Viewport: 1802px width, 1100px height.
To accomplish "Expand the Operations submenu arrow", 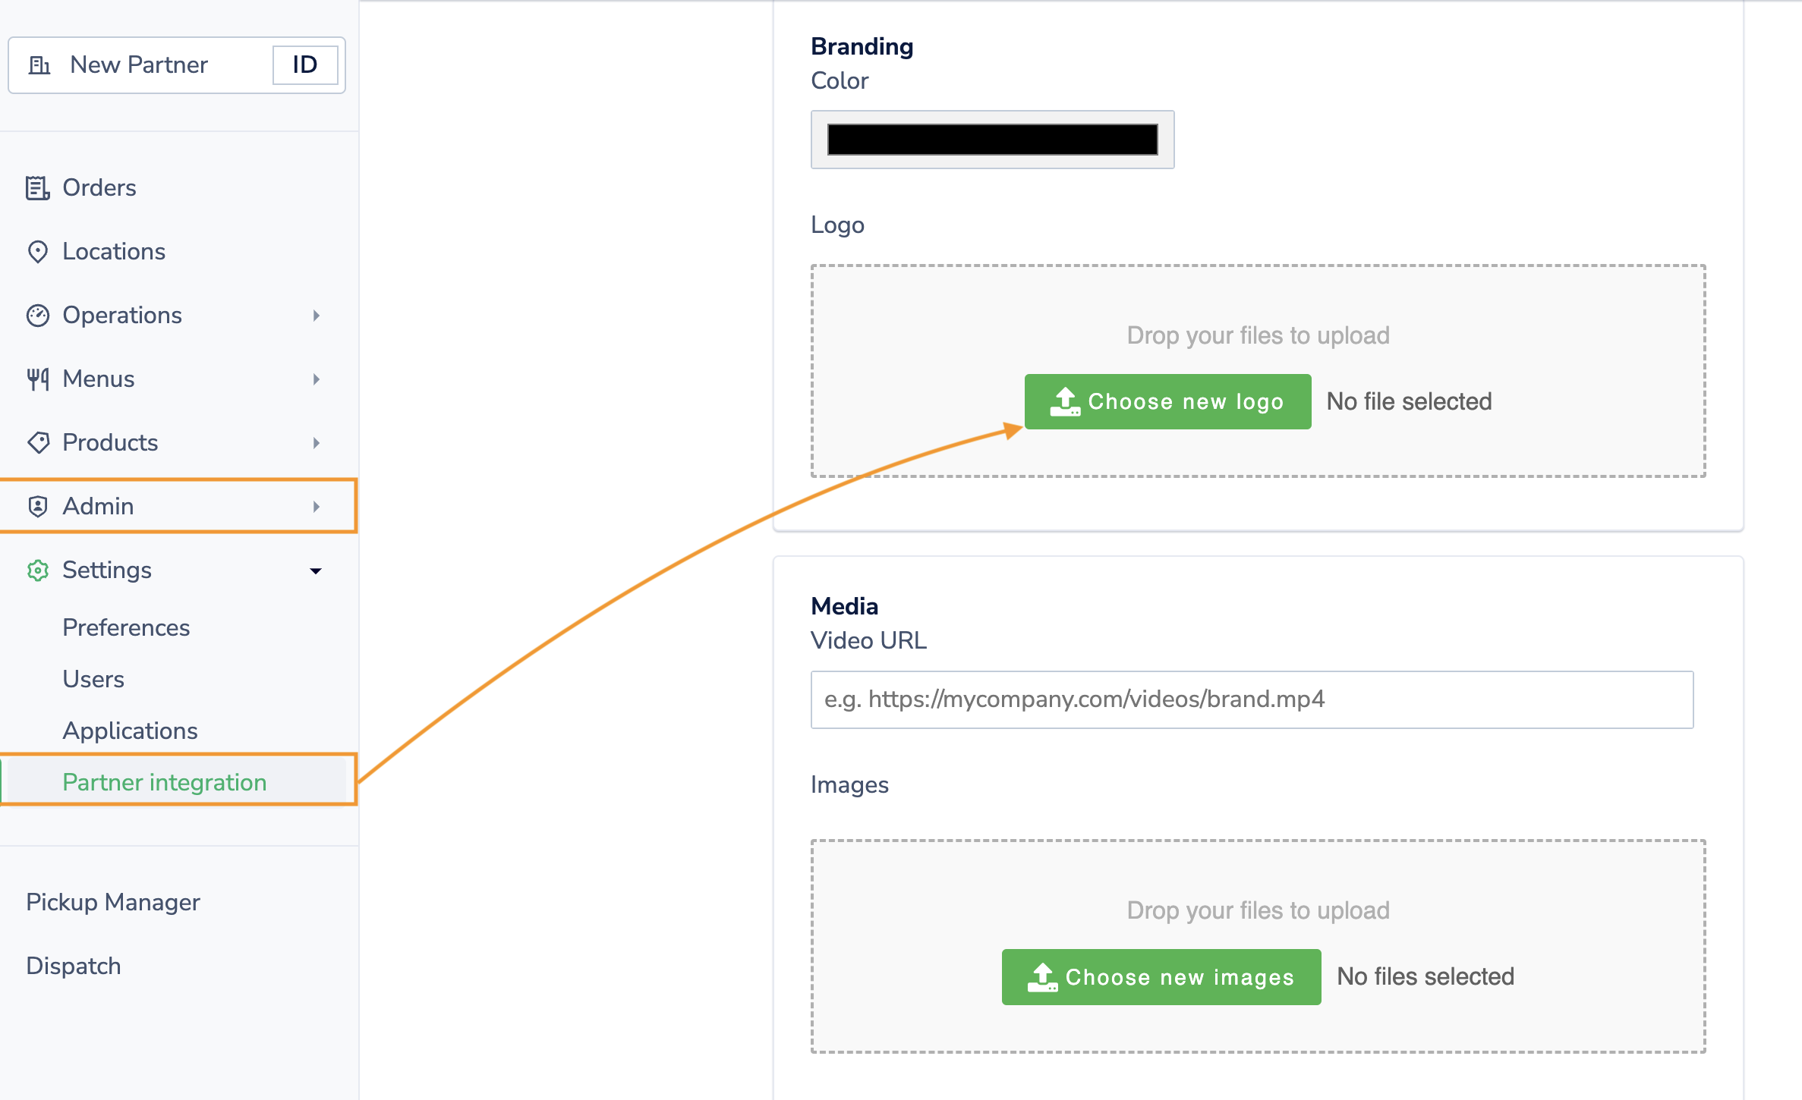I will pyautogui.click(x=317, y=315).
